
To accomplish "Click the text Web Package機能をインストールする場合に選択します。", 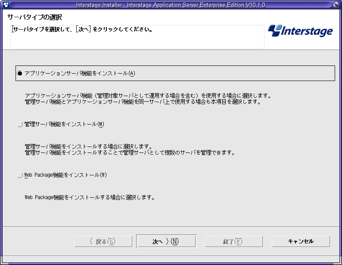I will click(x=90, y=197).
